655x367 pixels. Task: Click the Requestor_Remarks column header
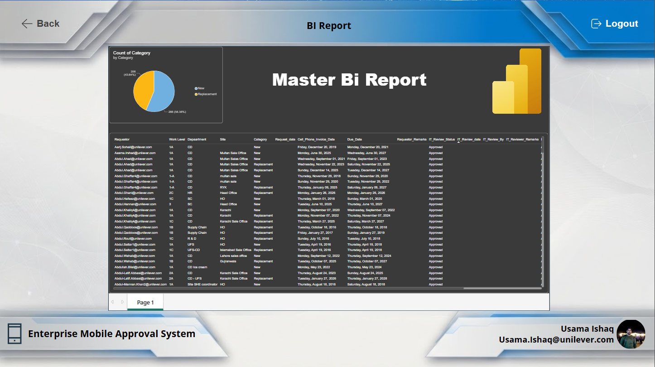tap(412, 140)
